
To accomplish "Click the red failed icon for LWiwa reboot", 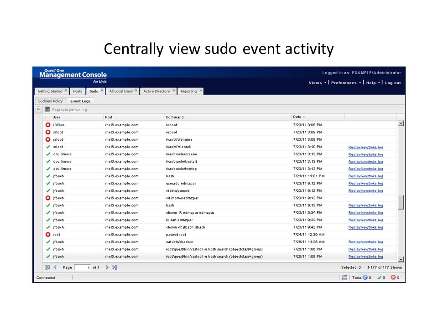I will (48, 125).
